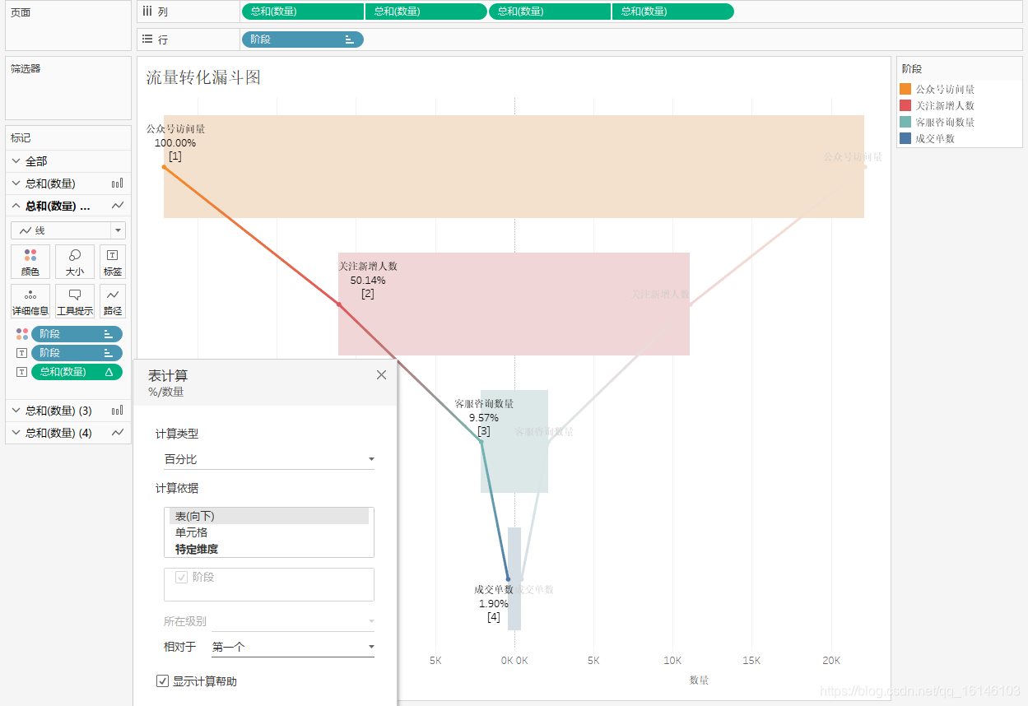Image resolution: width=1028 pixels, height=706 pixels.
Task: Click the 阶段 pill on the rows shelf
Action: pyautogui.click(x=302, y=39)
